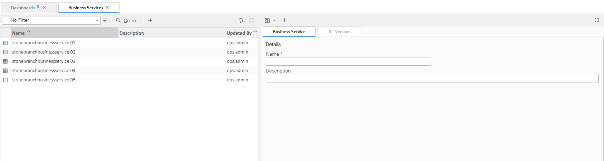Close the Business Services tab
Image resolution: width=604 pixels, height=161 pixels.
(x=107, y=7)
